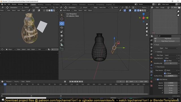Switch perspective/orthographic grid icon in viewport
Image resolution: width=181 pixels, height=102 pixels.
pyautogui.click(x=147, y=35)
